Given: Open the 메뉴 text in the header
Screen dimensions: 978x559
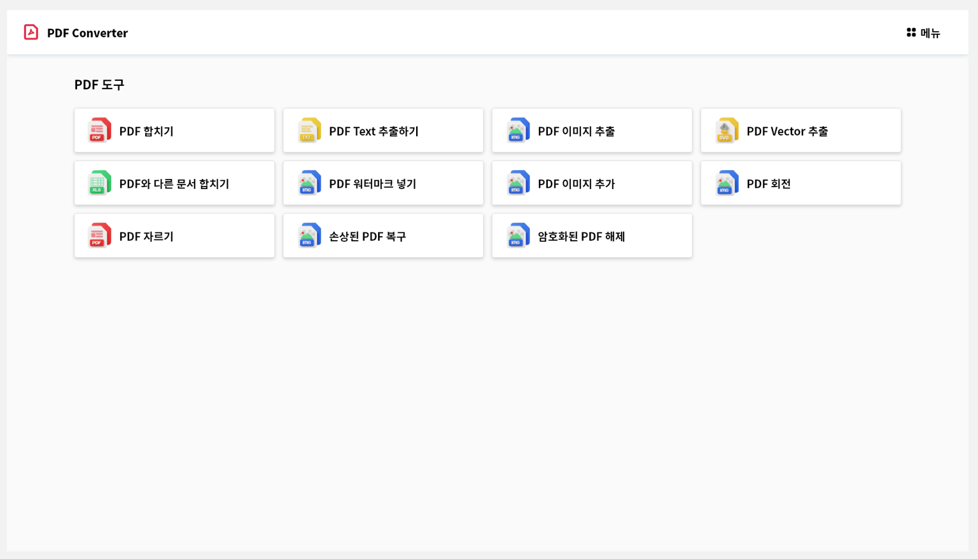Looking at the screenshot, I should coord(930,33).
